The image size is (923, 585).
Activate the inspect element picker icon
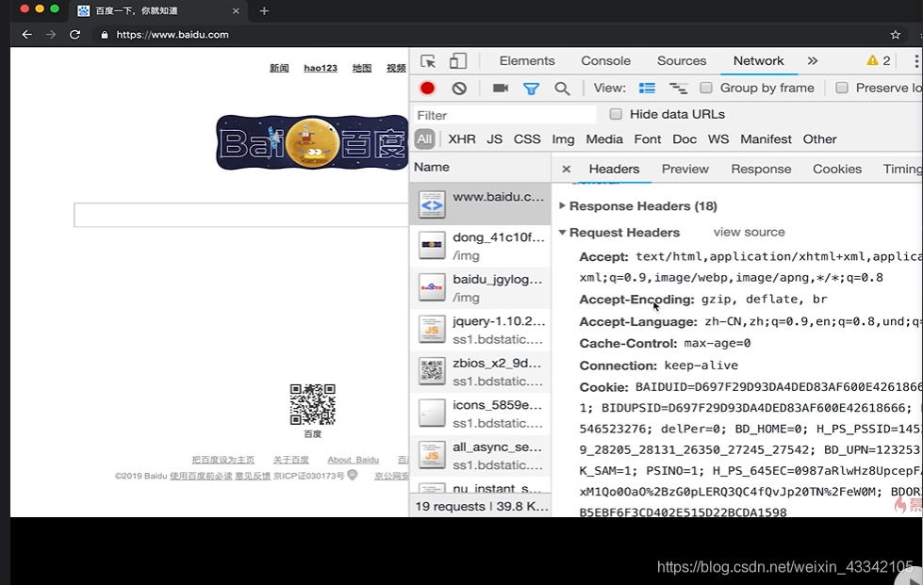click(428, 61)
